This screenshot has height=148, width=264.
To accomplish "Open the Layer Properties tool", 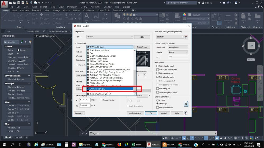I will coord(117,17).
